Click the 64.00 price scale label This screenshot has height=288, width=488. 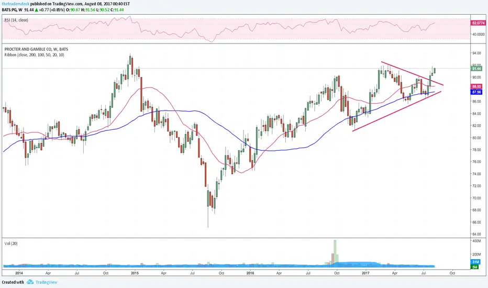477,234
